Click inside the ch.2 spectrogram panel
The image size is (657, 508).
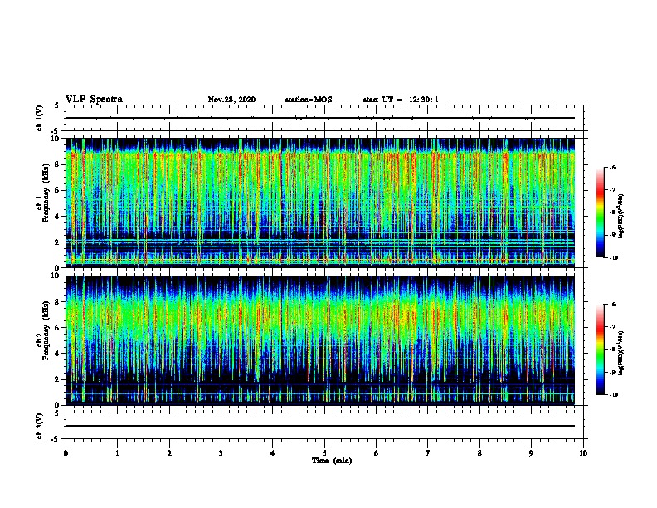(x=320, y=340)
